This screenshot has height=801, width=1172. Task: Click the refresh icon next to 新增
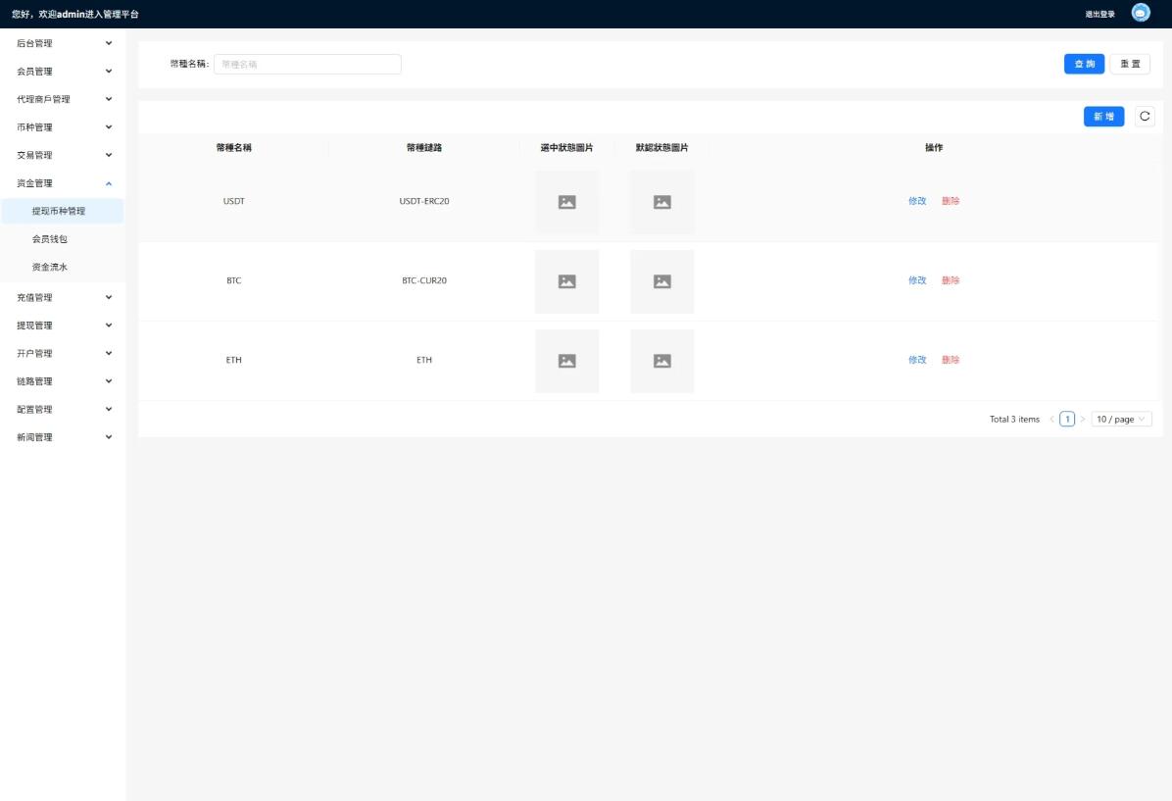pyautogui.click(x=1145, y=117)
